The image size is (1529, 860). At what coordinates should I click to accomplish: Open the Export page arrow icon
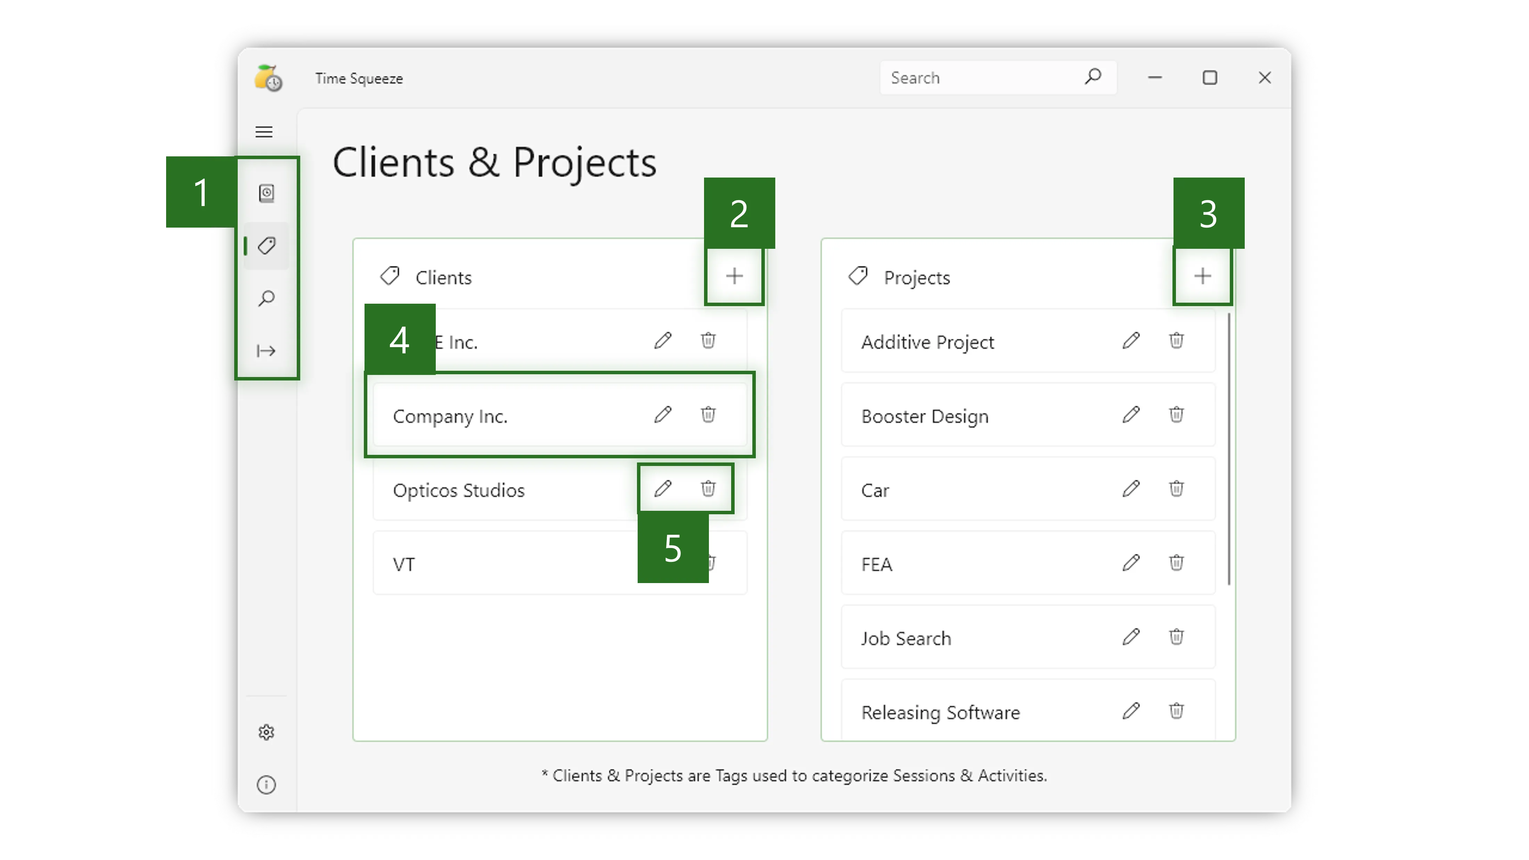point(267,351)
